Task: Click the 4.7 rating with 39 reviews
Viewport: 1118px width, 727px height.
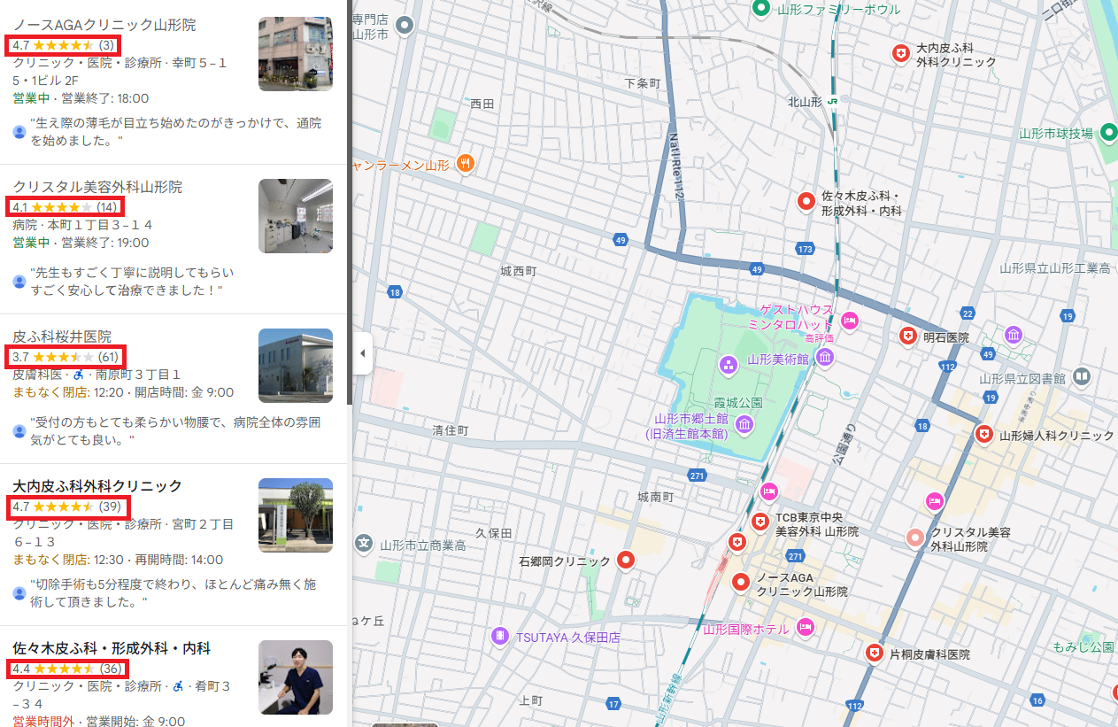Action: click(67, 506)
